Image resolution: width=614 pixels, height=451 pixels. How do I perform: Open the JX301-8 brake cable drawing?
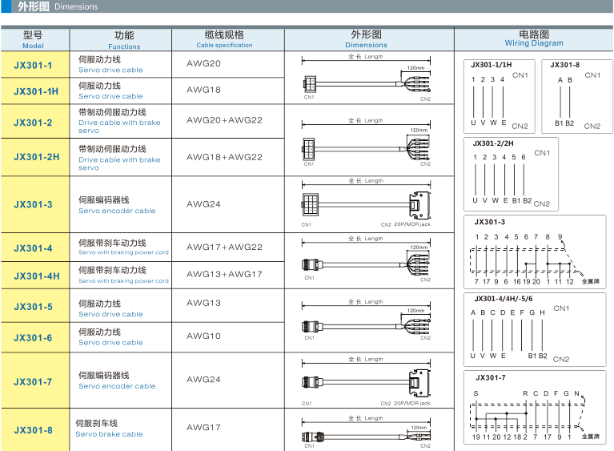(x=367, y=432)
